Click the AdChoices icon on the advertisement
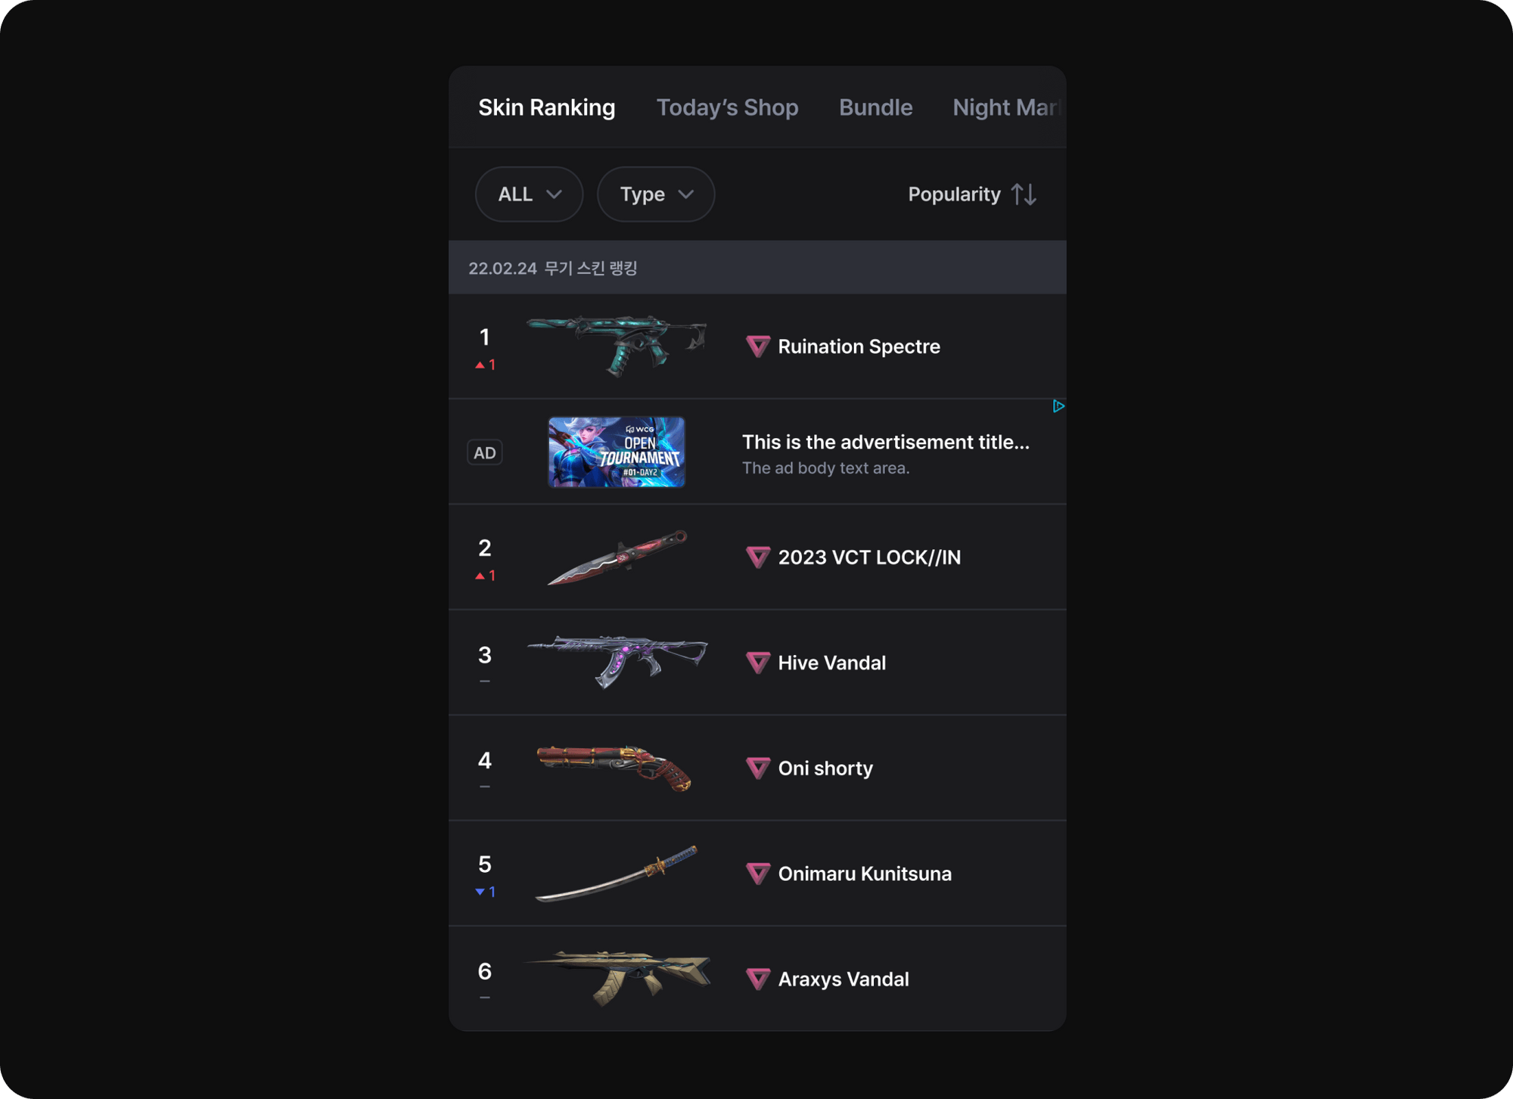1513x1099 pixels. click(x=1059, y=406)
